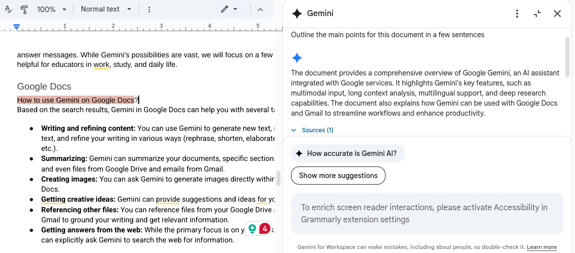Open the toolbar three-dot overflow menu

[x=149, y=10]
